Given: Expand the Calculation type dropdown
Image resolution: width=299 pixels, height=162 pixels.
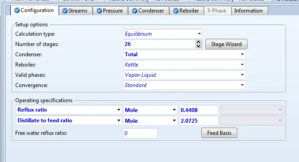Looking at the screenshot, I should pyautogui.click(x=199, y=34).
